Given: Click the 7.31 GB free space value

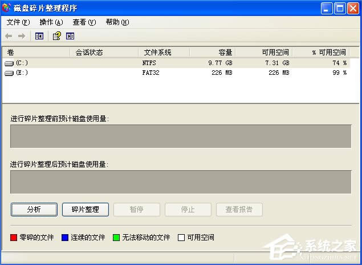Looking at the screenshot, I should [x=277, y=63].
